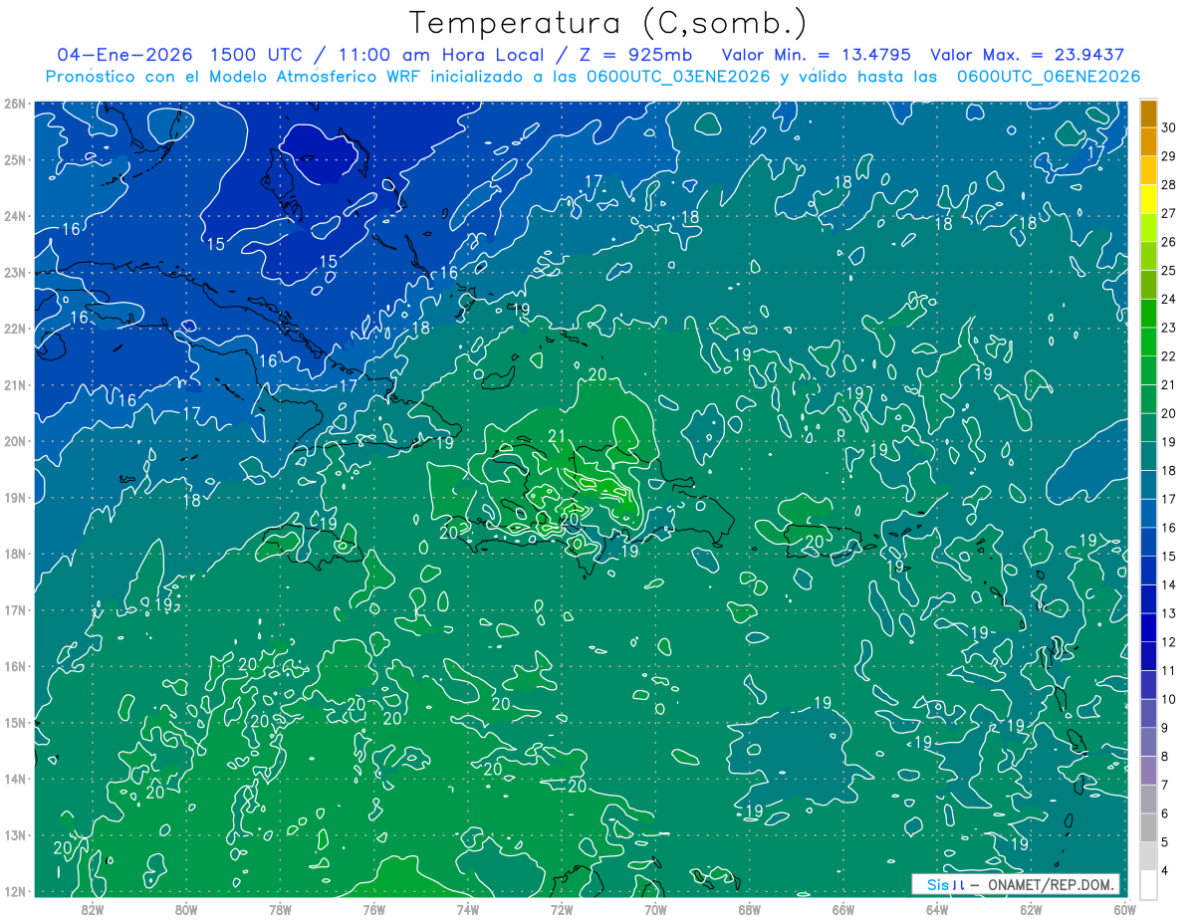Select the valid-until time '0600UTC_06ENE2026'
Viewport: 1195px width, 923px height.
coord(1049,77)
